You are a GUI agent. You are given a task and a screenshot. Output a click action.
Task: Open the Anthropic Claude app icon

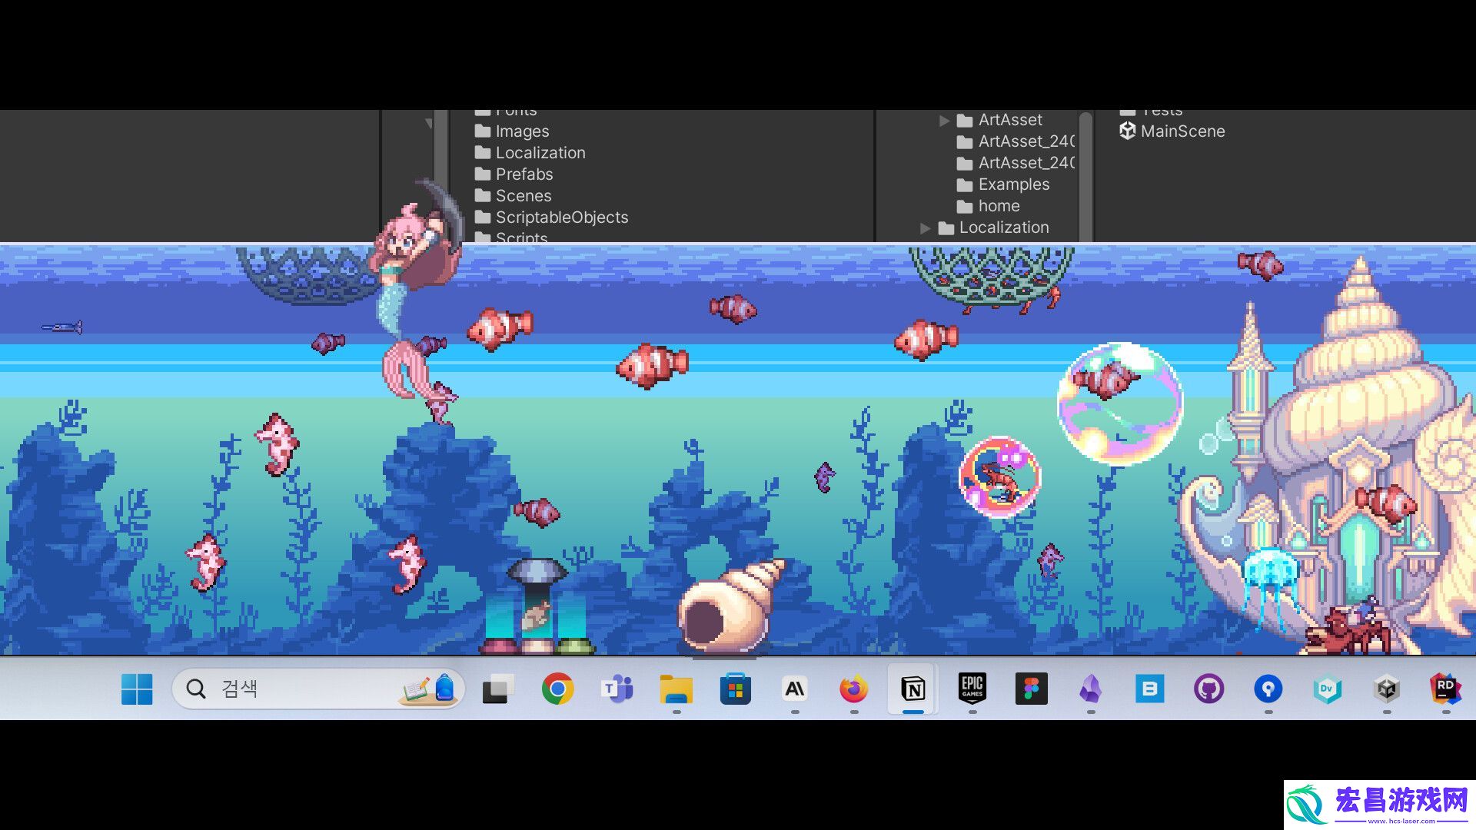point(794,689)
